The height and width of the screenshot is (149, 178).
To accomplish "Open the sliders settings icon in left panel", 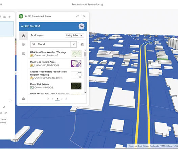I will click(5, 17).
